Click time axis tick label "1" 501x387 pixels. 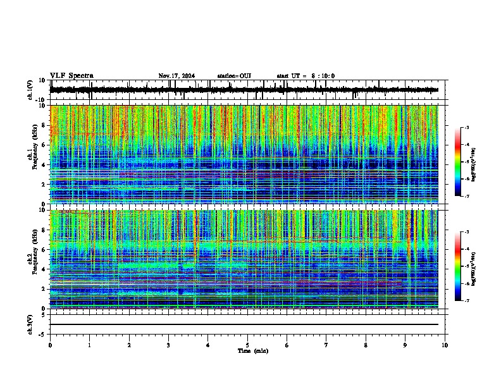coord(89,345)
